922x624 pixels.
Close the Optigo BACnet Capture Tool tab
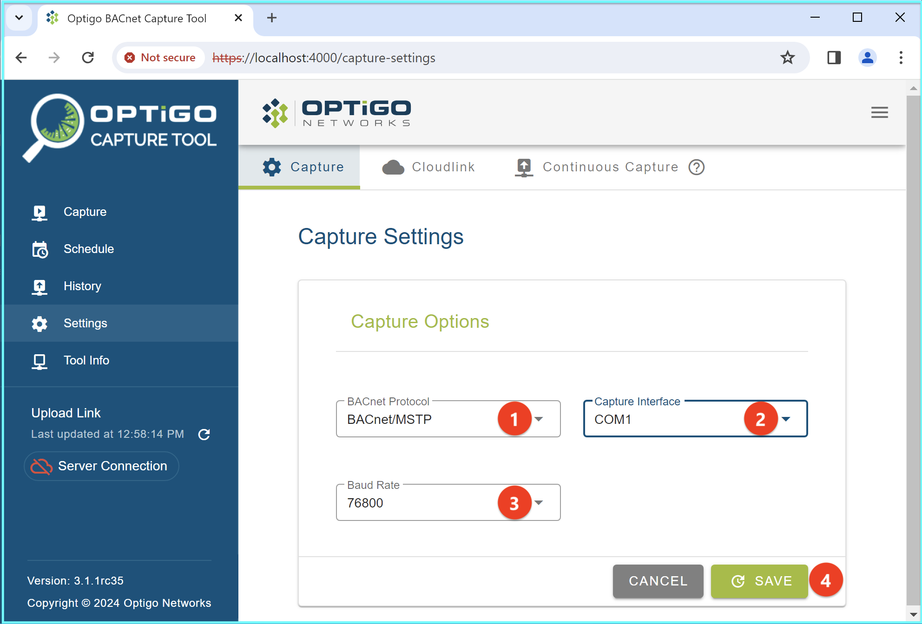click(238, 18)
